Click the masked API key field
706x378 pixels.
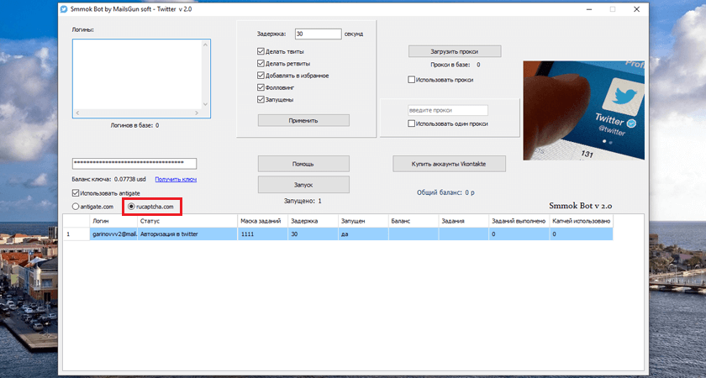134,163
